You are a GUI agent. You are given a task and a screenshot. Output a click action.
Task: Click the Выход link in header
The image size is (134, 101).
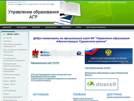[120, 2]
